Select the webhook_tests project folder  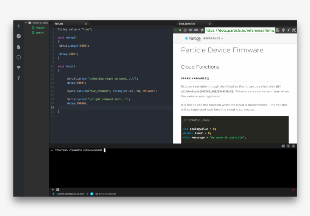(x=38, y=23)
